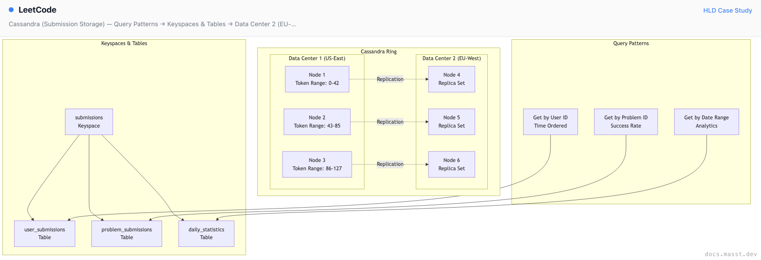Select the problem_submissions Table node
This screenshot has height=260, width=761.
click(127, 233)
